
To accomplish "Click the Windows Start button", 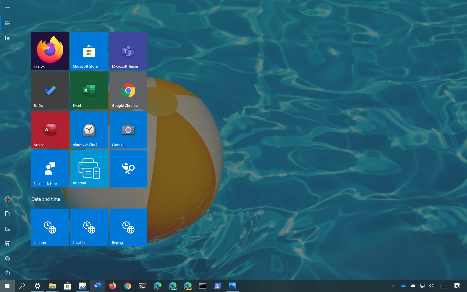I will click(x=7, y=286).
